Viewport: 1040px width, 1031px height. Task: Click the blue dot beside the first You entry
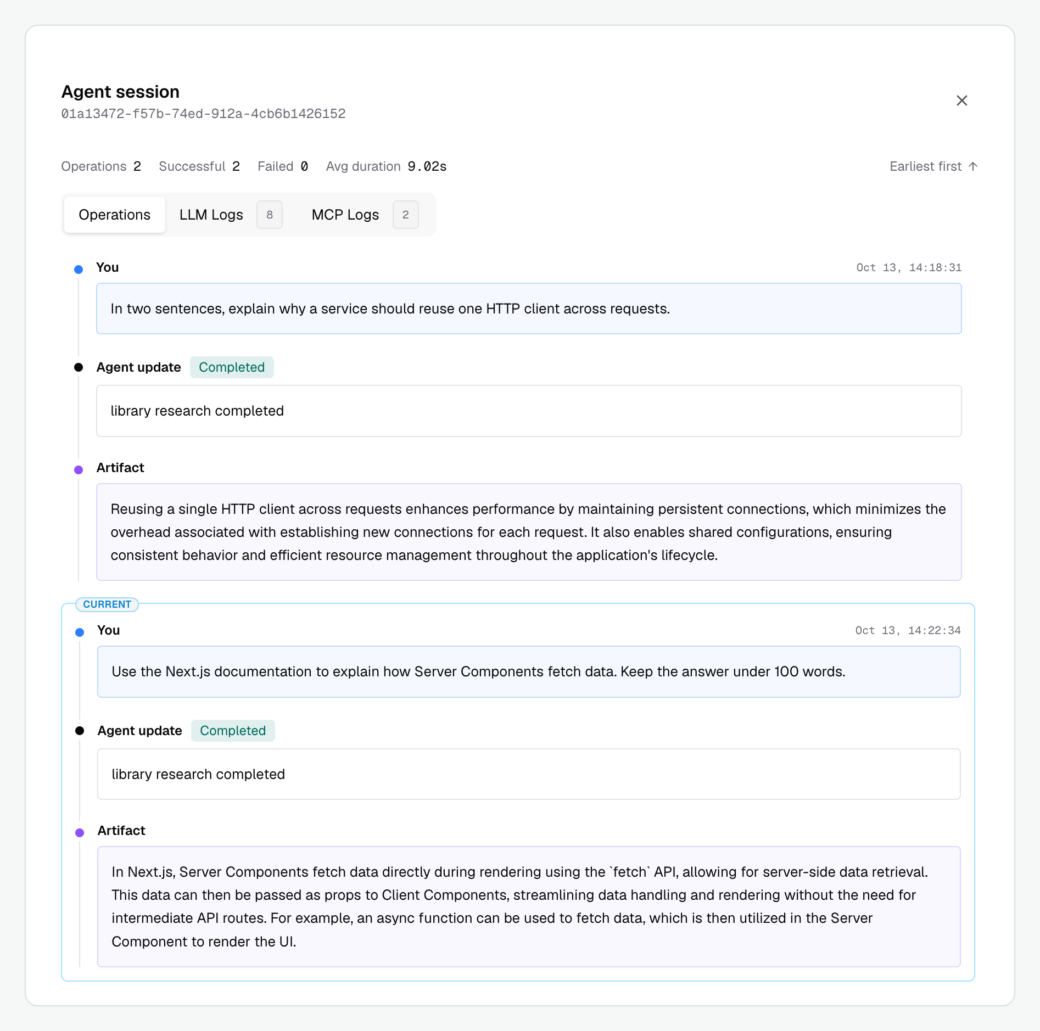pyautogui.click(x=79, y=270)
